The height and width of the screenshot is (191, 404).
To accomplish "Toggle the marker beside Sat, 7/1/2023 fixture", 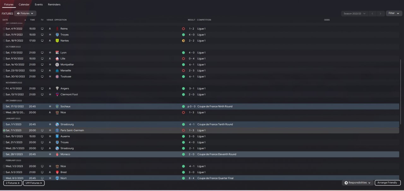I will pos(4,130).
